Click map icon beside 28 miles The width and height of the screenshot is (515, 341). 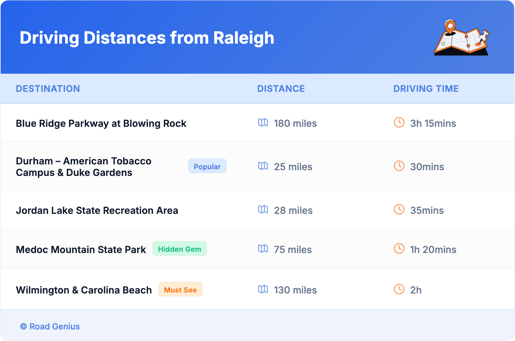(x=263, y=210)
